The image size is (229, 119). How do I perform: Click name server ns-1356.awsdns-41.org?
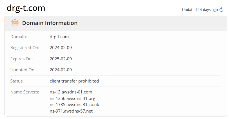coord(73,99)
